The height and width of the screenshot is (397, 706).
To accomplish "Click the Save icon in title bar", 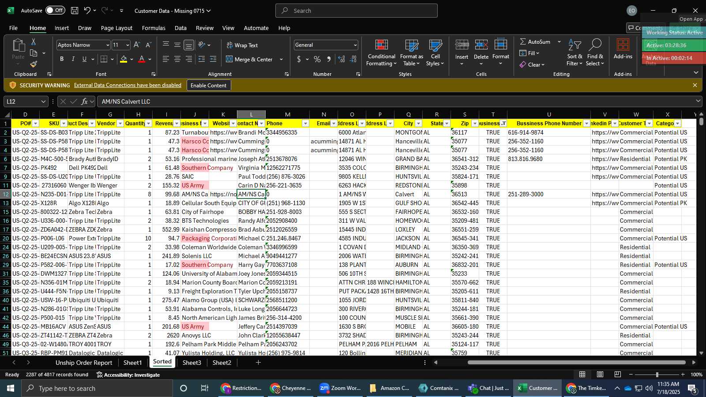I will [x=75, y=11].
